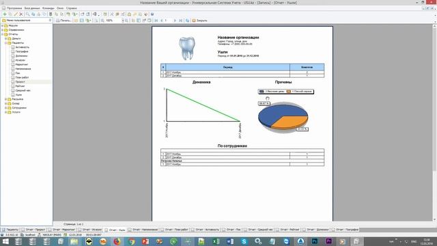Click the magnifier Search icon in main toolbar
Screen dimensions: 437x246
27,14
